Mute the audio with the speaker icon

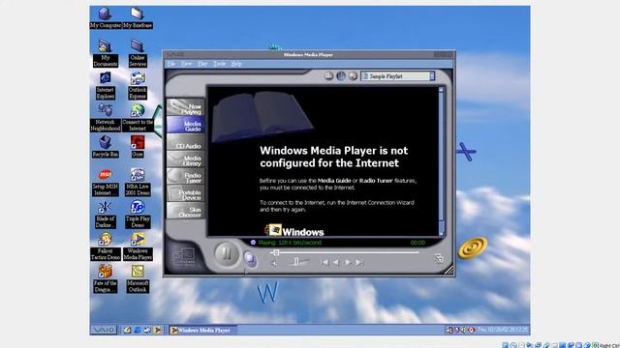click(x=274, y=263)
